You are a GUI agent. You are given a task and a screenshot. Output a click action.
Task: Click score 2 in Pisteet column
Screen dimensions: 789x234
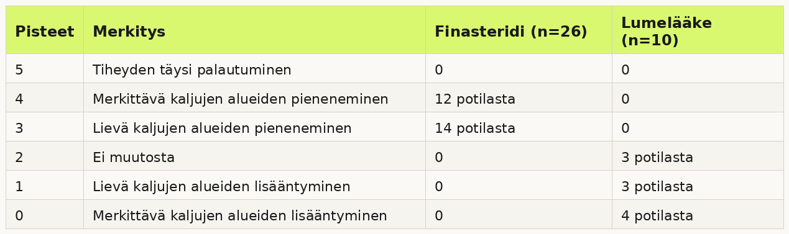tap(45, 156)
